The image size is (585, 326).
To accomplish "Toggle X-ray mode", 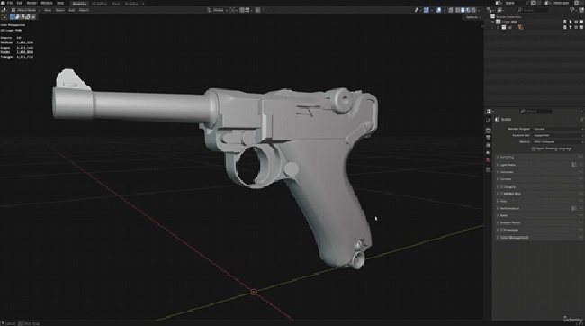I will [x=451, y=10].
